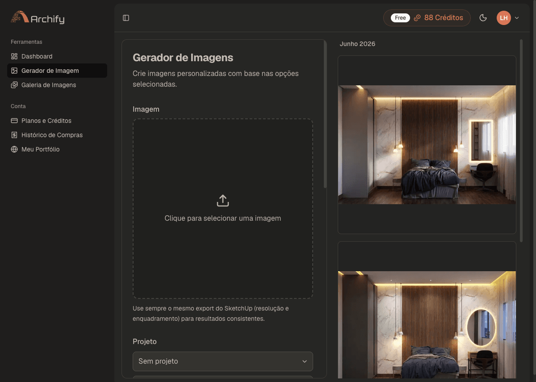Click the form panel scrollbar
536x382 pixels.
[x=325, y=114]
